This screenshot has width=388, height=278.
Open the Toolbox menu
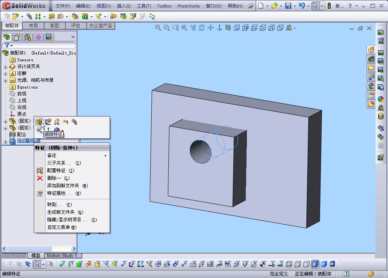164,6
